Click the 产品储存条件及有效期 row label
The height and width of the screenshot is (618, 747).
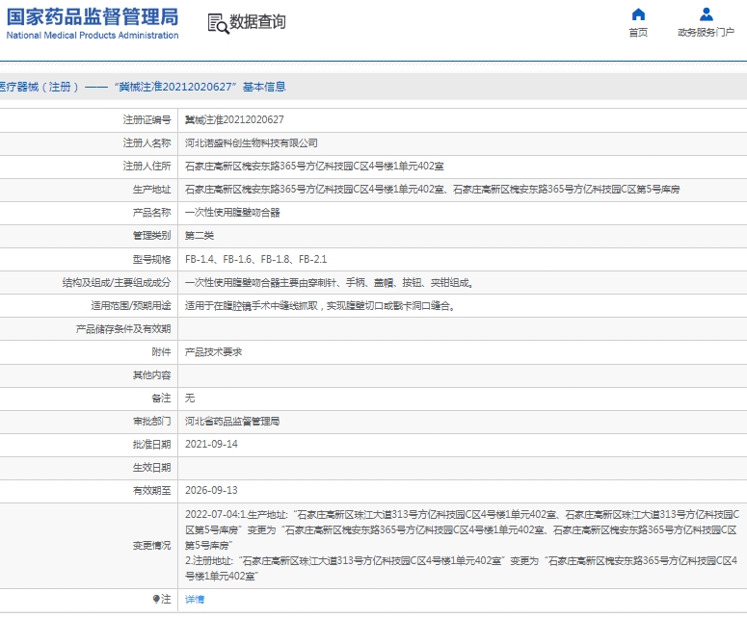pyautogui.click(x=123, y=329)
